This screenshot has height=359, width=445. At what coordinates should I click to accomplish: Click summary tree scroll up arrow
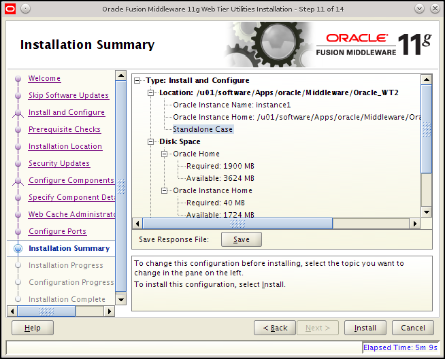click(x=426, y=80)
